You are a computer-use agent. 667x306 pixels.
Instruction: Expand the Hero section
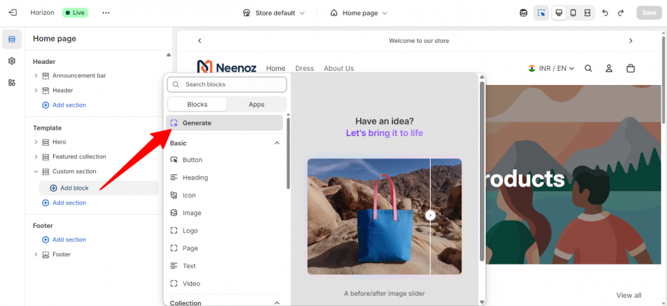[36, 142]
